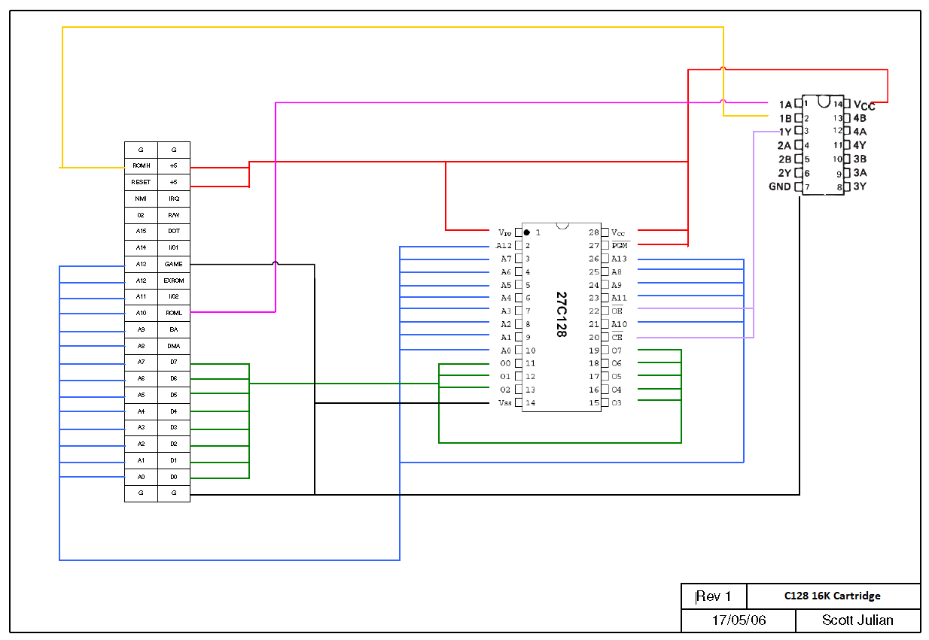This screenshot has width=929, height=640.
Task: Select the GAME connector cell
Action: 174,265
